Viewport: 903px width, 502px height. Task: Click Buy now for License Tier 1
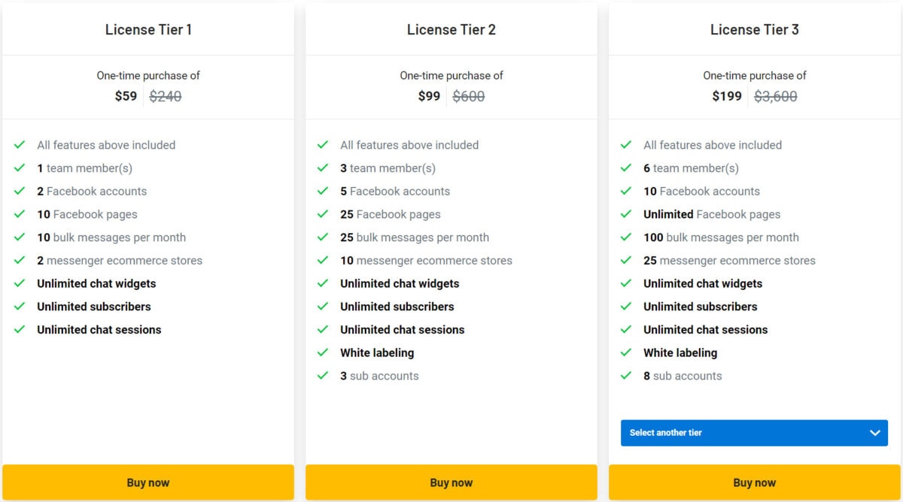point(148,482)
